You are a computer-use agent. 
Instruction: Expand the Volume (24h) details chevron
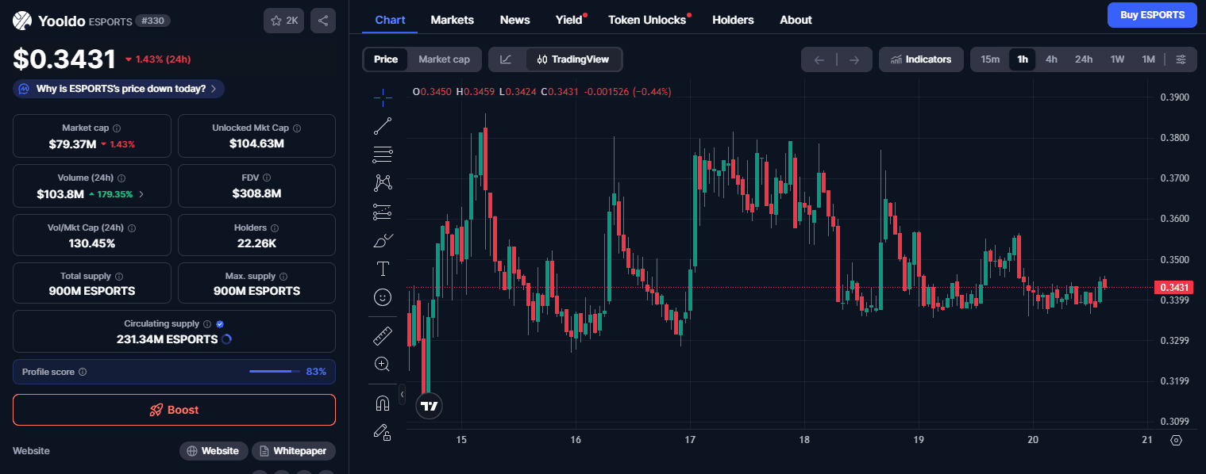tap(141, 194)
